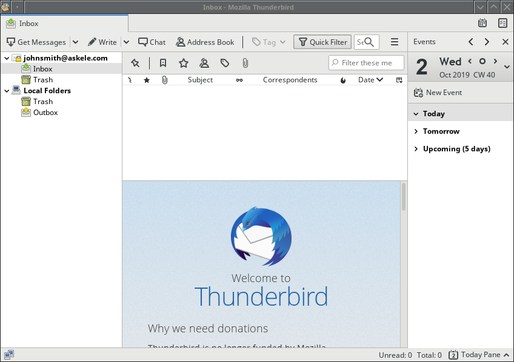Toggle the Sticky quick filter pin
This screenshot has height=362, width=514.
click(135, 63)
